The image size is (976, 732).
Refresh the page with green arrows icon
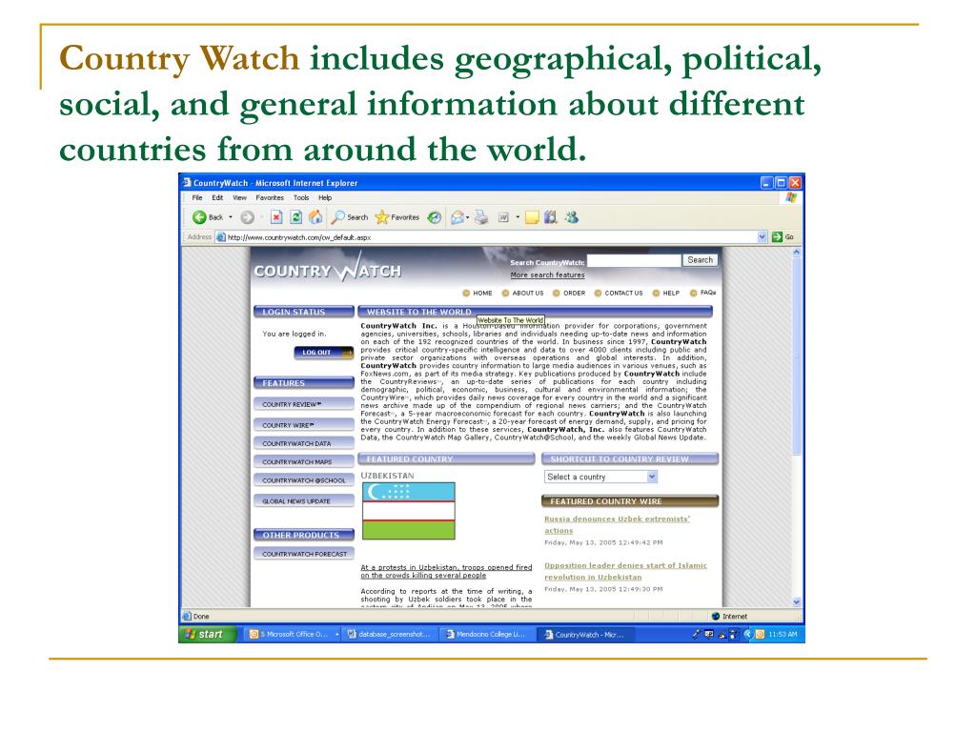coord(296,217)
